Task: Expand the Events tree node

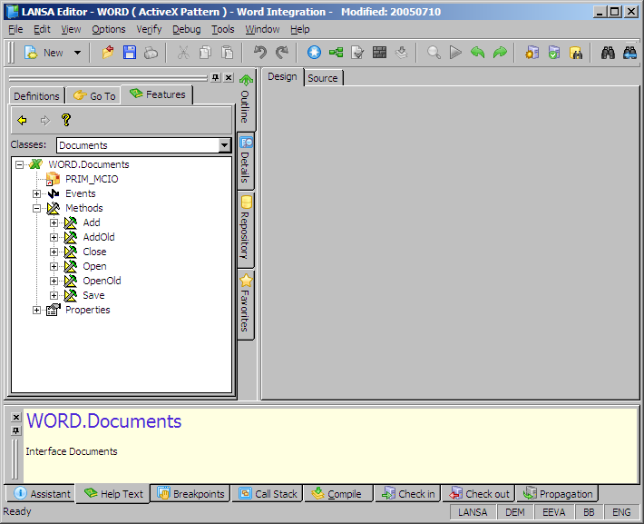Action: tap(37, 193)
